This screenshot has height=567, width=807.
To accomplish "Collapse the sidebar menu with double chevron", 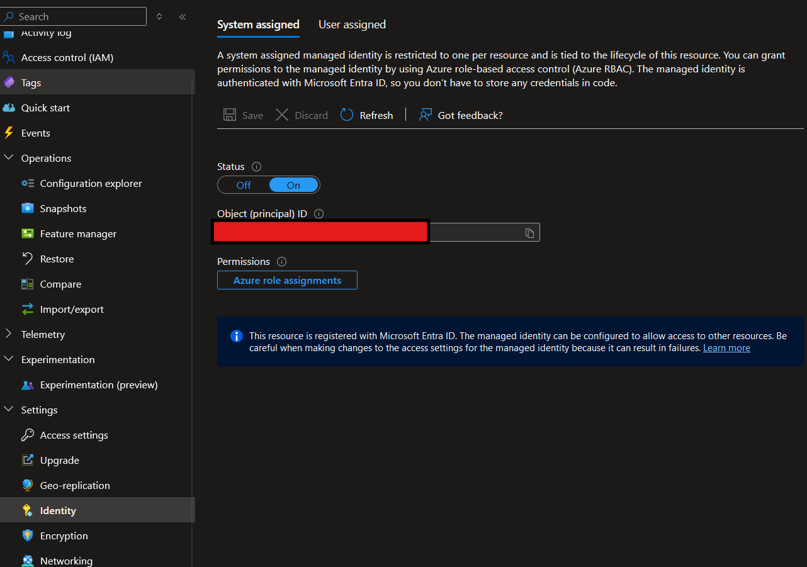I will point(183,17).
